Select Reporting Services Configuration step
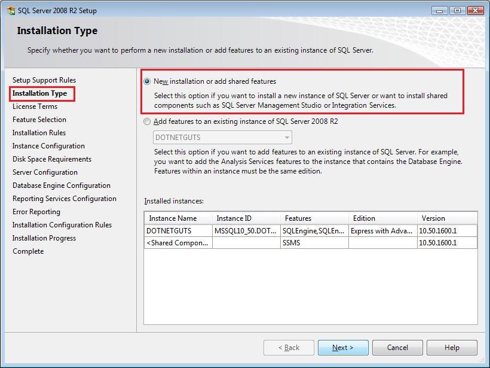 65,199
